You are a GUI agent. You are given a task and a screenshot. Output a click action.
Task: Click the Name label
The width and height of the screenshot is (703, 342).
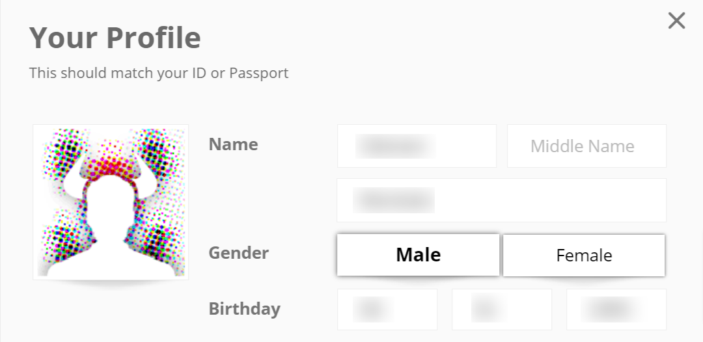[233, 144]
